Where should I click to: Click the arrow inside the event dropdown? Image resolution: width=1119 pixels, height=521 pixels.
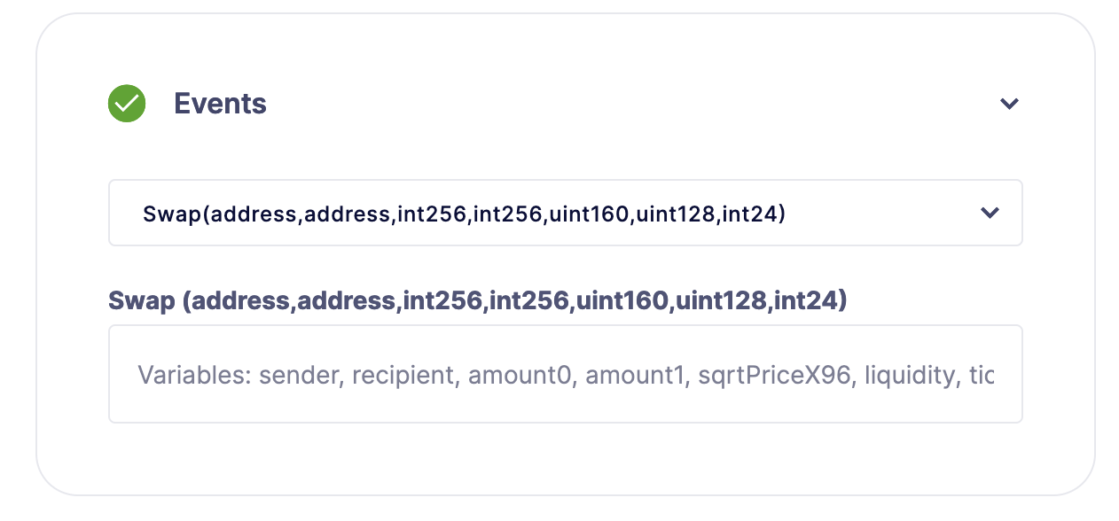tap(990, 213)
